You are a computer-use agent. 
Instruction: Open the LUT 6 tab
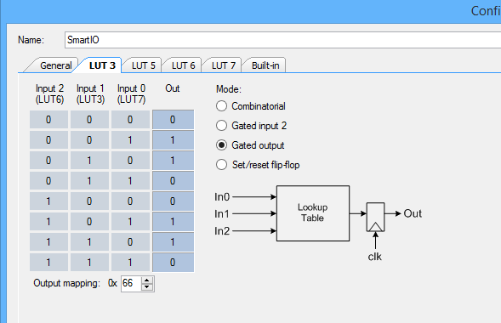tap(183, 65)
